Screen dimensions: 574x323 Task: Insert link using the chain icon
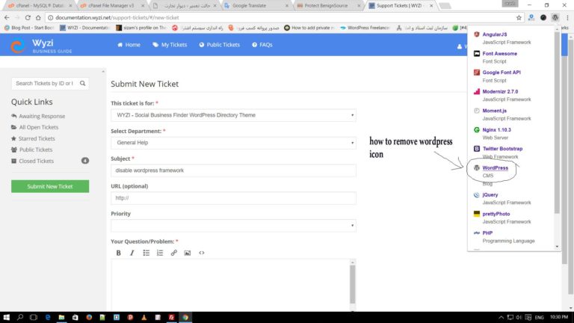174,253
